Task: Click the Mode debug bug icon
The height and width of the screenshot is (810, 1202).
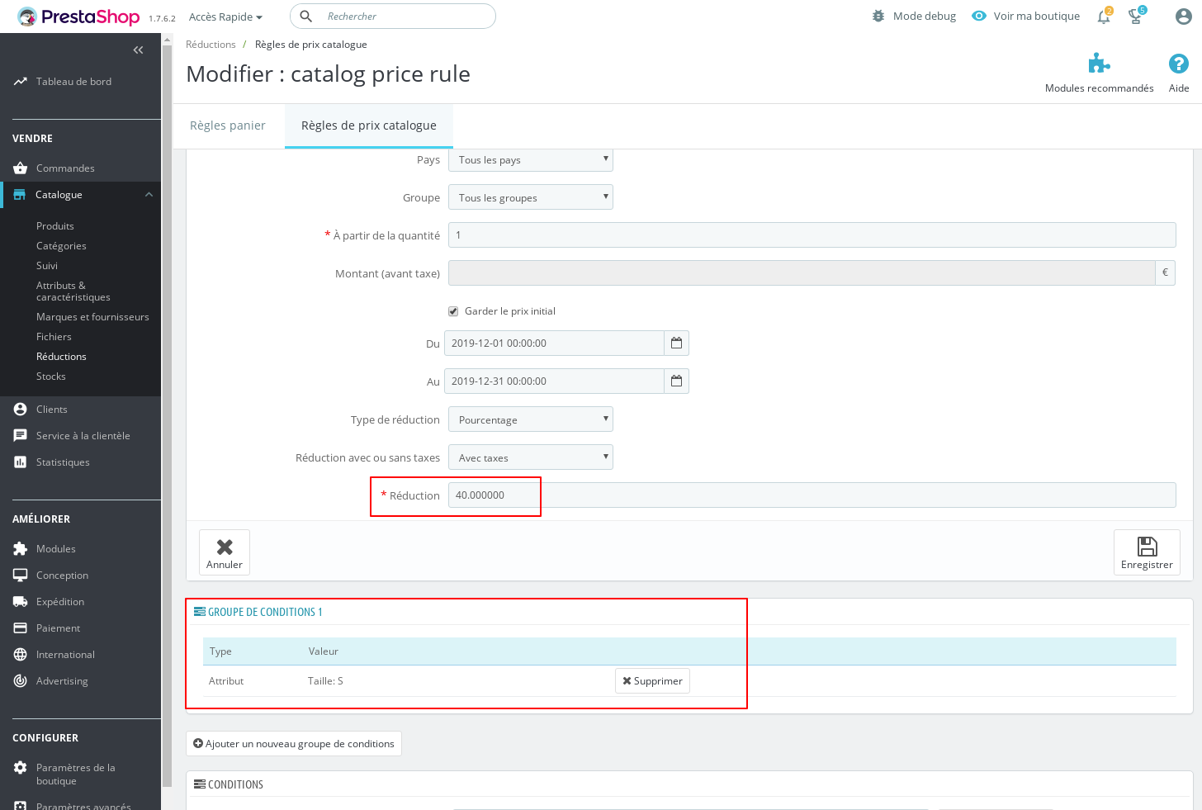Action: 878,15
